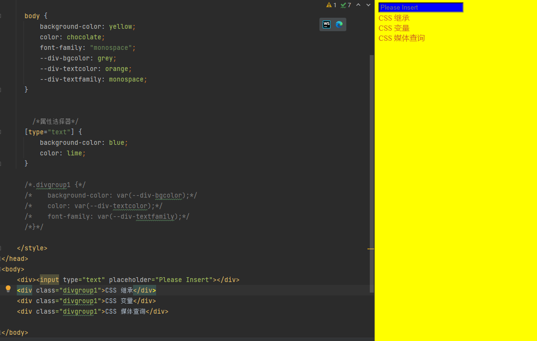Click the '--div-textfamily' variable name

point(71,79)
